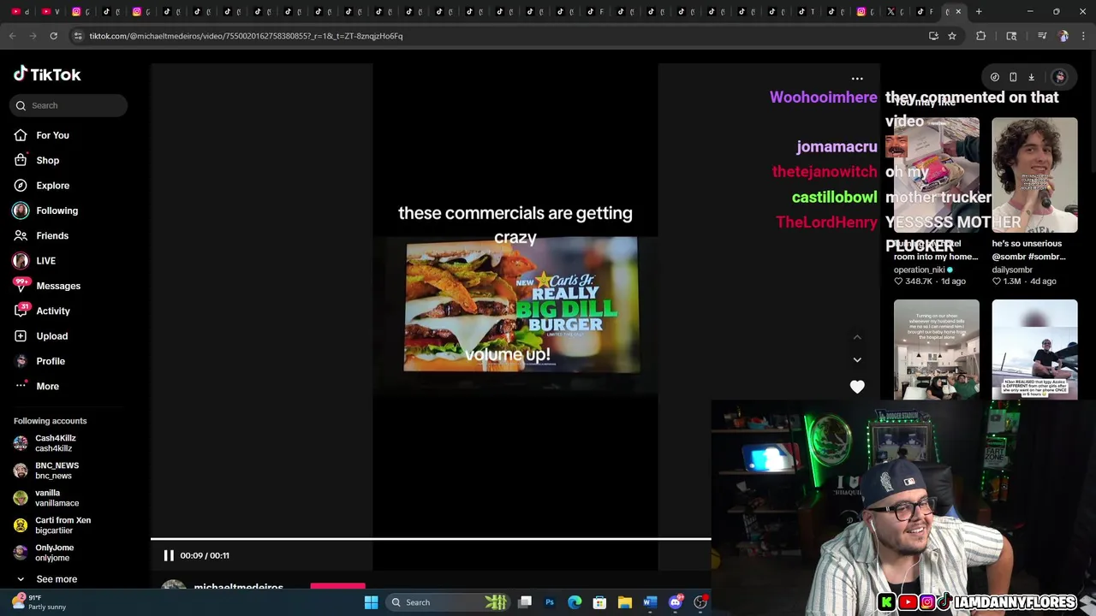Open Cash4Killz following account
Screen dimensions: 1096x616
[55, 443]
